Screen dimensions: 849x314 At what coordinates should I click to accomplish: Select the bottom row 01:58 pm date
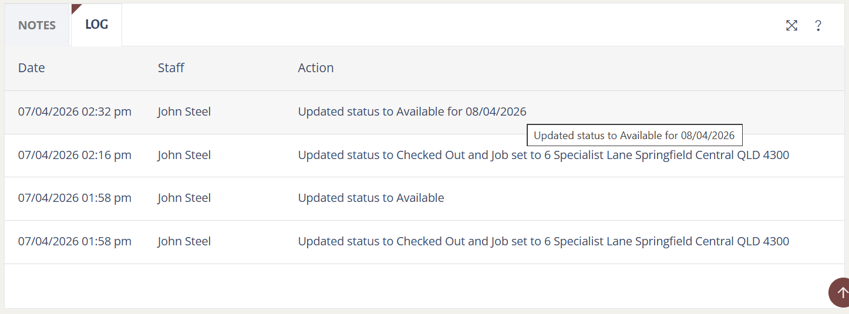pyautogui.click(x=75, y=241)
